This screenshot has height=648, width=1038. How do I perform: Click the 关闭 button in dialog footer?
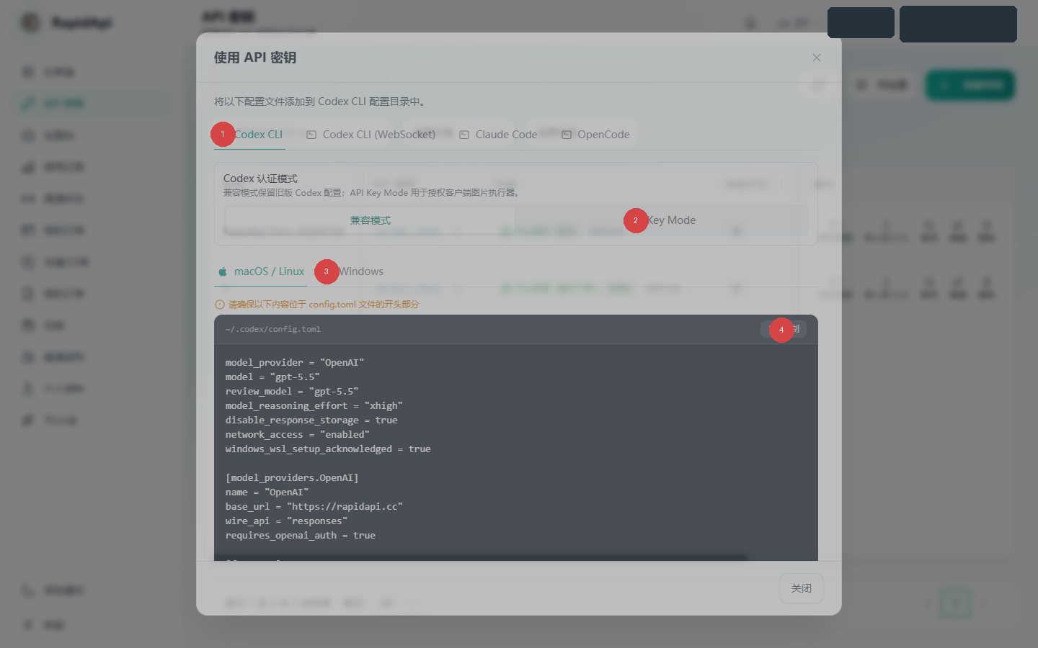pos(802,588)
